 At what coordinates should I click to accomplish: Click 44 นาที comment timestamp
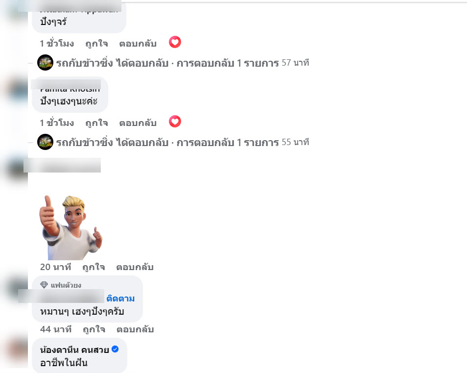(x=56, y=329)
